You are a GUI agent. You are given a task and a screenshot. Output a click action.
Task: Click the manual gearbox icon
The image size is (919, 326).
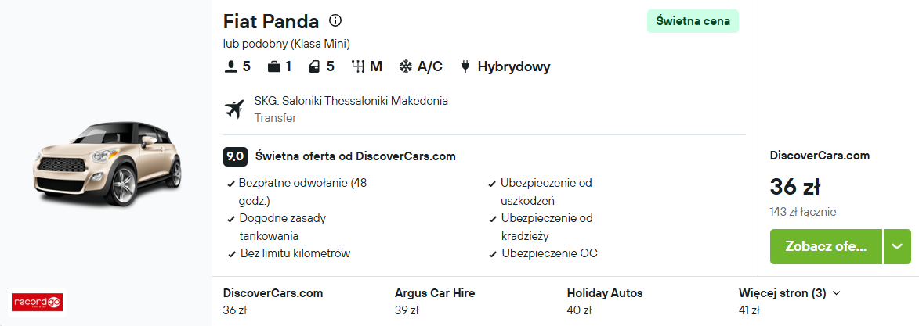click(x=357, y=66)
